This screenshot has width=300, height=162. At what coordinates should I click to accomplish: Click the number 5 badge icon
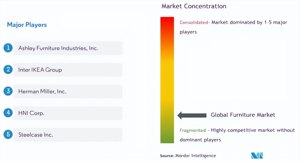8,135
